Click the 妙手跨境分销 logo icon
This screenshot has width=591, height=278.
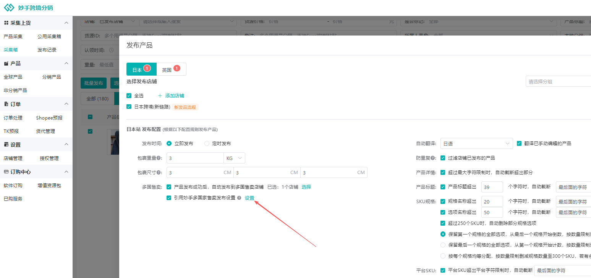click(x=9, y=8)
